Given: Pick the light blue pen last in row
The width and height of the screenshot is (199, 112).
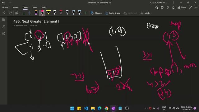Looking at the screenshot, I should 80,12.
